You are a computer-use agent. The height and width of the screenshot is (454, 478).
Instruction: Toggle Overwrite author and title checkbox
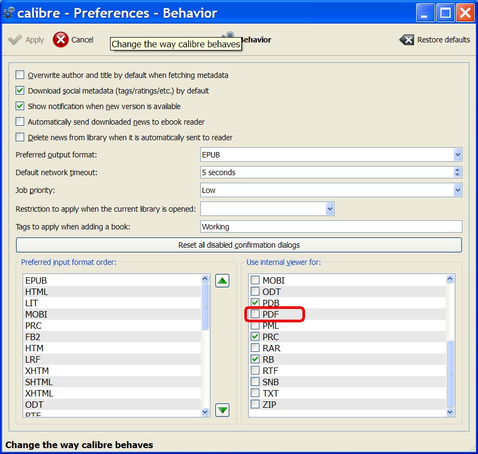(20, 75)
